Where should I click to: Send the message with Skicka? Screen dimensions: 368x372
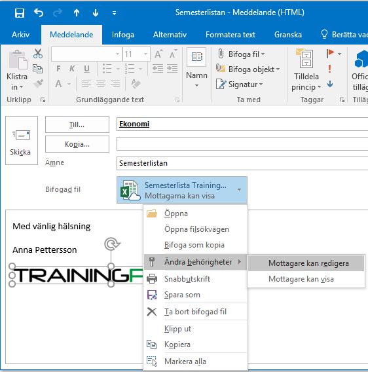22,140
